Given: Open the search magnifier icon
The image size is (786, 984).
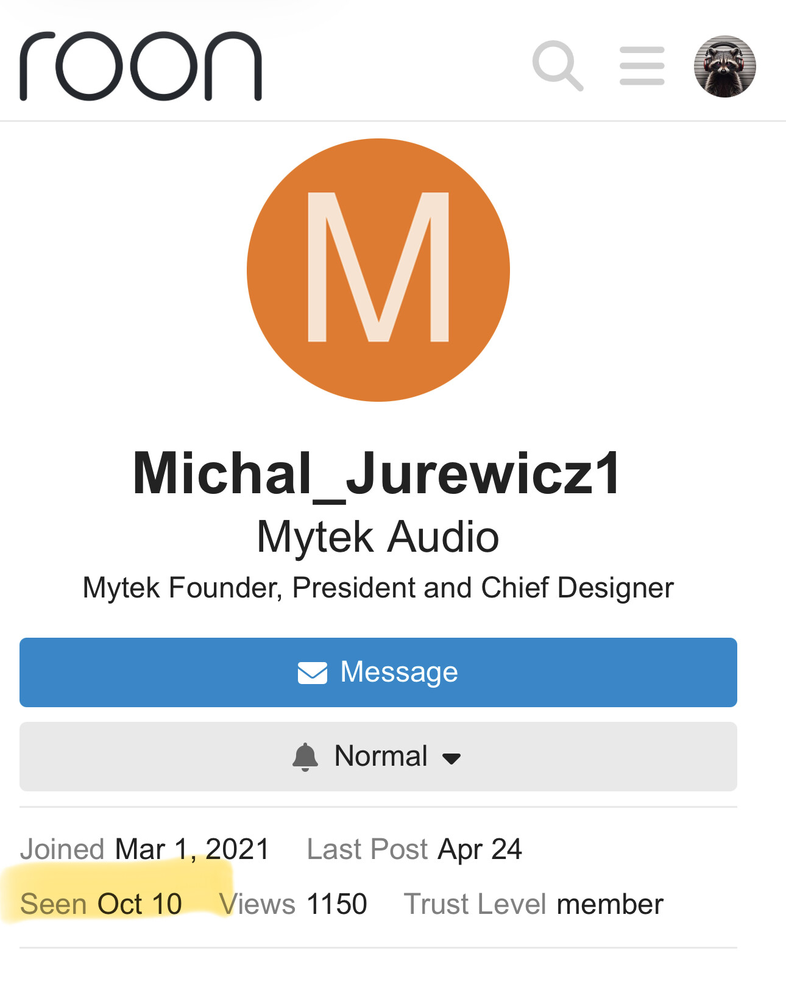Looking at the screenshot, I should click(558, 66).
